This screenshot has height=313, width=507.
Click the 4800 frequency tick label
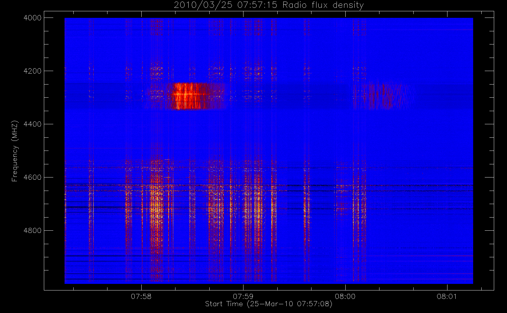(x=33, y=231)
